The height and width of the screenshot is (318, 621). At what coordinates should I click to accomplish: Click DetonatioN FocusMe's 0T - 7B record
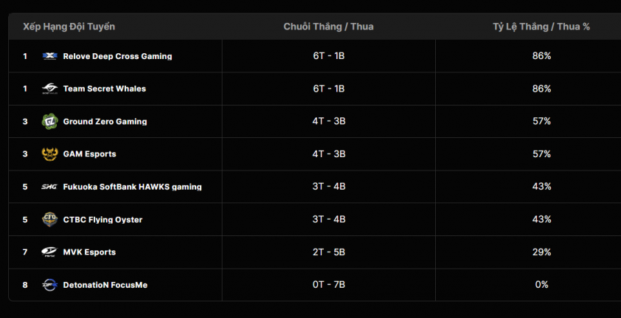[328, 285]
